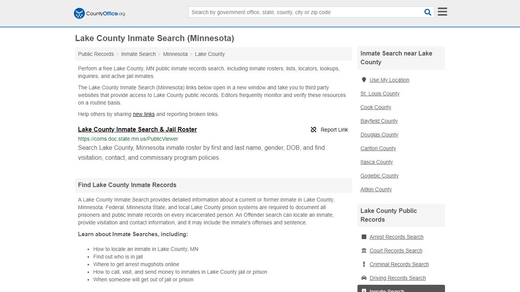Click the Lake County Inmate Search (Minnesota) heading
Viewport: 520px width, 292px height.
[155, 38]
